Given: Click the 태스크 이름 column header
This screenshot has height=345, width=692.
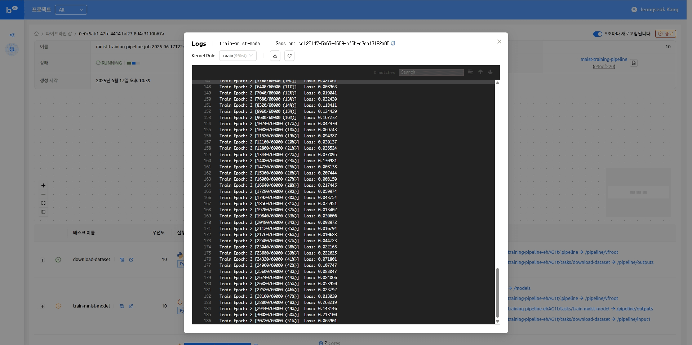Looking at the screenshot, I should pos(84,233).
